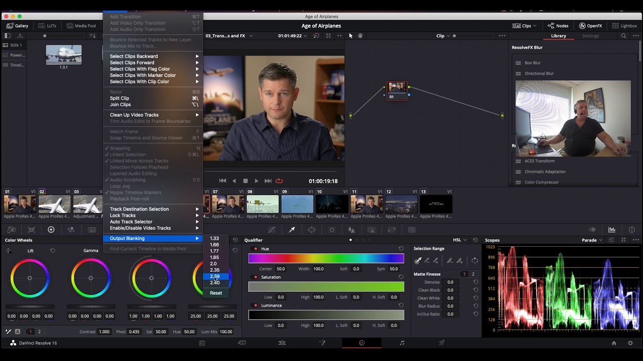Expand Select Clips Backward submenu

tap(154, 56)
